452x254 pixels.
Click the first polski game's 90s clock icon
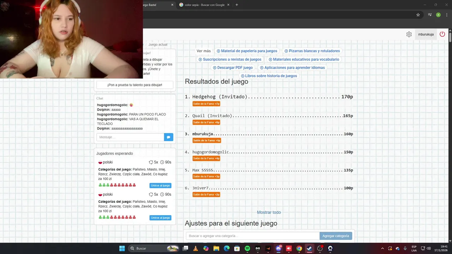point(162,162)
